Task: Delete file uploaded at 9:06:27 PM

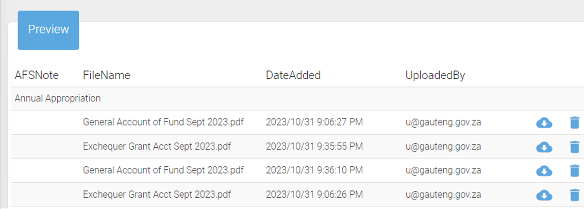Action: (575, 123)
